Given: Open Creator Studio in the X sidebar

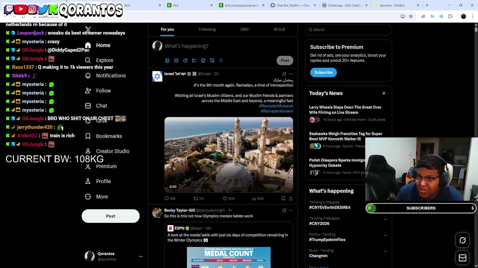Looking at the screenshot, I should coord(107,151).
